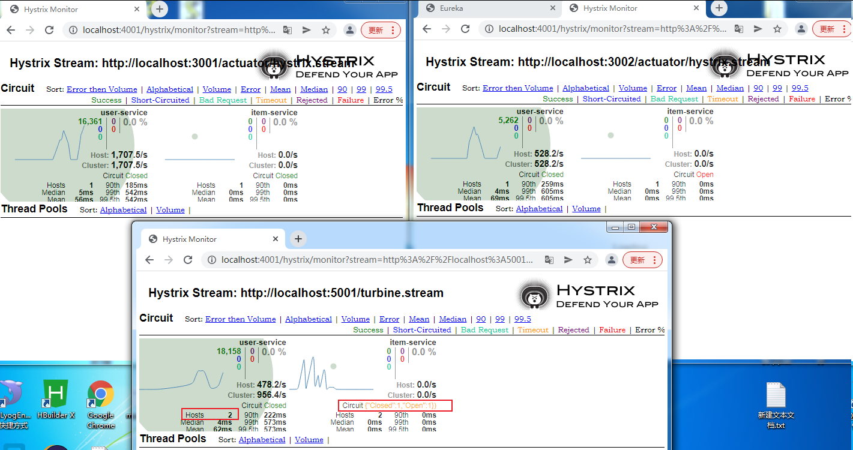This screenshot has width=853, height=450.
Task: Open new tab in front turbine window
Action: tap(298, 239)
